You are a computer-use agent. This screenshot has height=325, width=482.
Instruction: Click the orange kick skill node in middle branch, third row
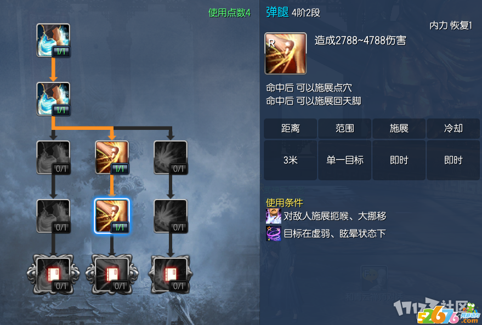coord(112,158)
